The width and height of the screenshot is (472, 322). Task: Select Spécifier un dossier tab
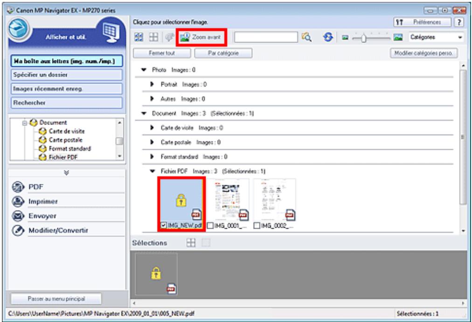click(x=67, y=75)
